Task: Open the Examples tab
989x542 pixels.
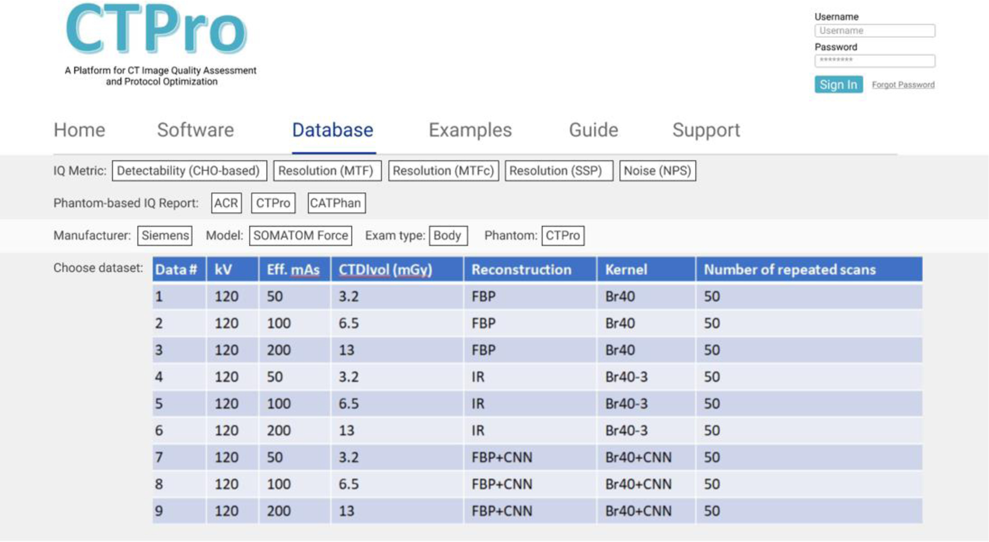Action: pyautogui.click(x=470, y=130)
